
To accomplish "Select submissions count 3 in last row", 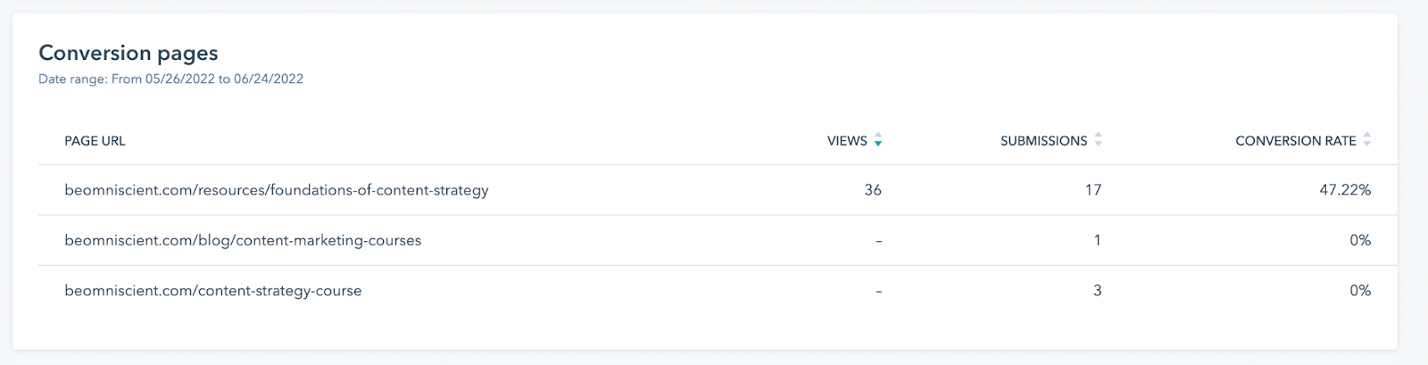I will coord(1098,290).
